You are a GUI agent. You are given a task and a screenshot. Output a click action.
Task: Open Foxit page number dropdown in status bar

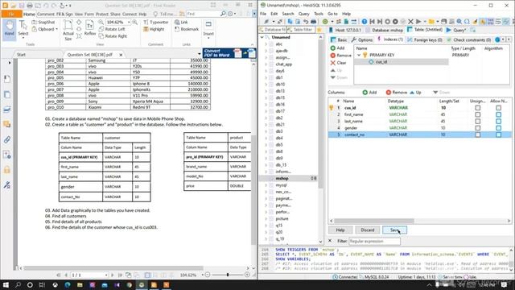106,275
